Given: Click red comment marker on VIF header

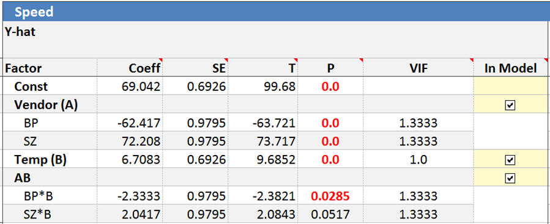Looking at the screenshot, I should [x=472, y=60].
